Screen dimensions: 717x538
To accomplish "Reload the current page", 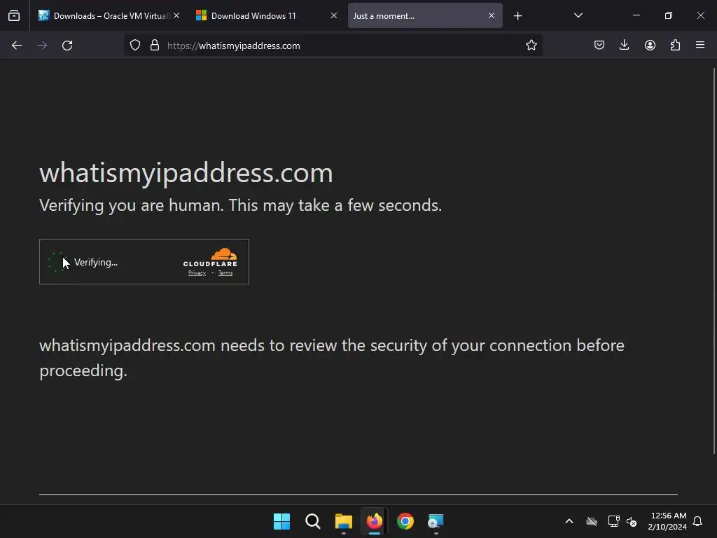I will [67, 46].
